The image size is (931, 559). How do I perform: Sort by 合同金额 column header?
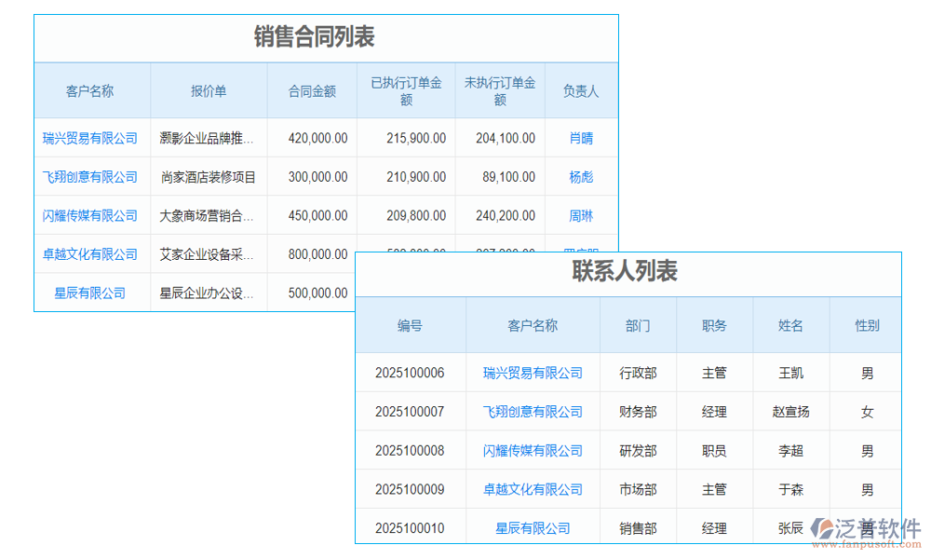point(313,90)
